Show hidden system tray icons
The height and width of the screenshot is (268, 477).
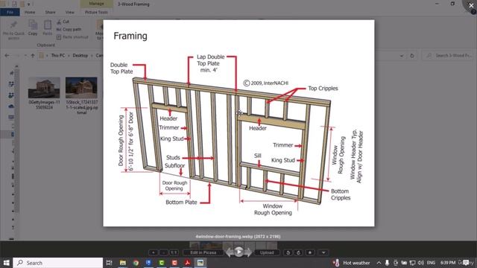tap(379, 263)
